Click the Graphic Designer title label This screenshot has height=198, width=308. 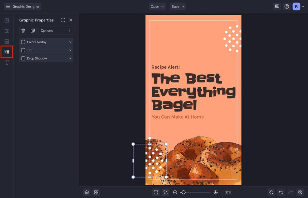[26, 7]
